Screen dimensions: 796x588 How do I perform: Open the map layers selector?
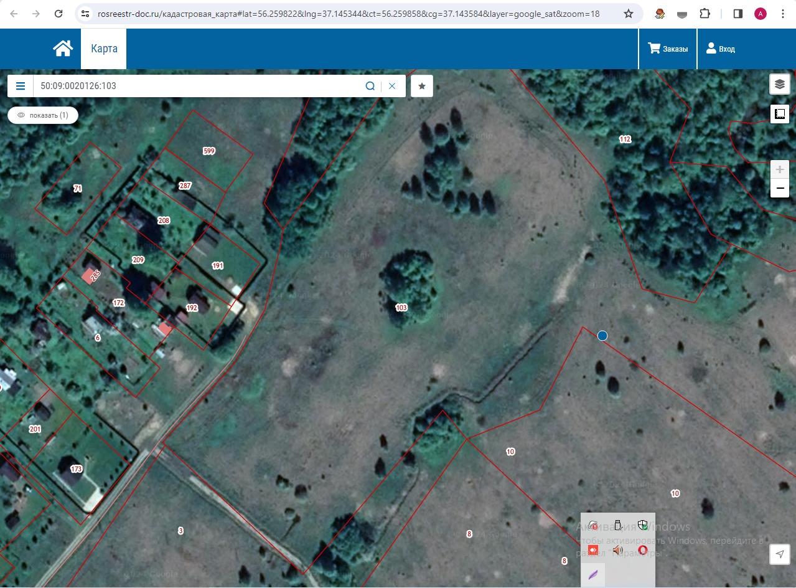(x=780, y=84)
